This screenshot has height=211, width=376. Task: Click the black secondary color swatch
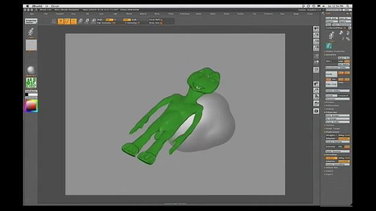point(26,95)
